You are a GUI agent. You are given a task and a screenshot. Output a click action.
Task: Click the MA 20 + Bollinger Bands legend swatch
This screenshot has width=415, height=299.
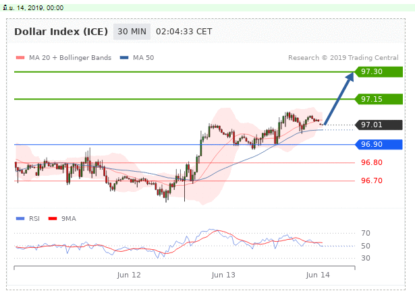(20, 58)
